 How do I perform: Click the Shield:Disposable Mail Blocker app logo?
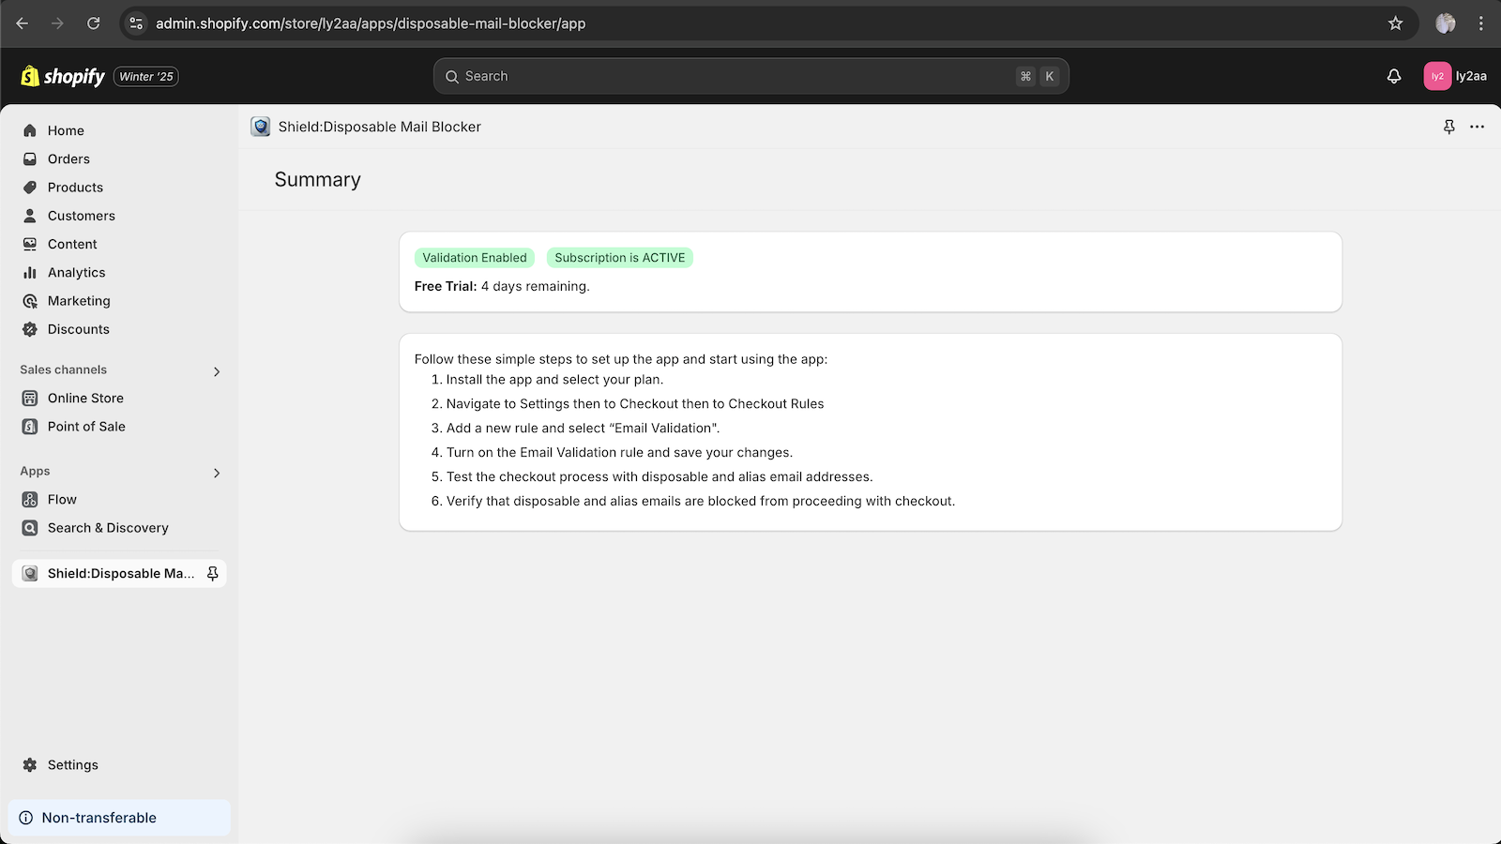coord(260,126)
